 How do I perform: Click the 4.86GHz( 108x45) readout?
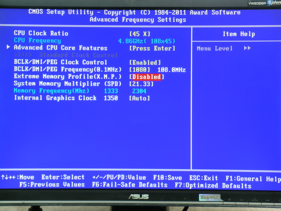[147, 41]
